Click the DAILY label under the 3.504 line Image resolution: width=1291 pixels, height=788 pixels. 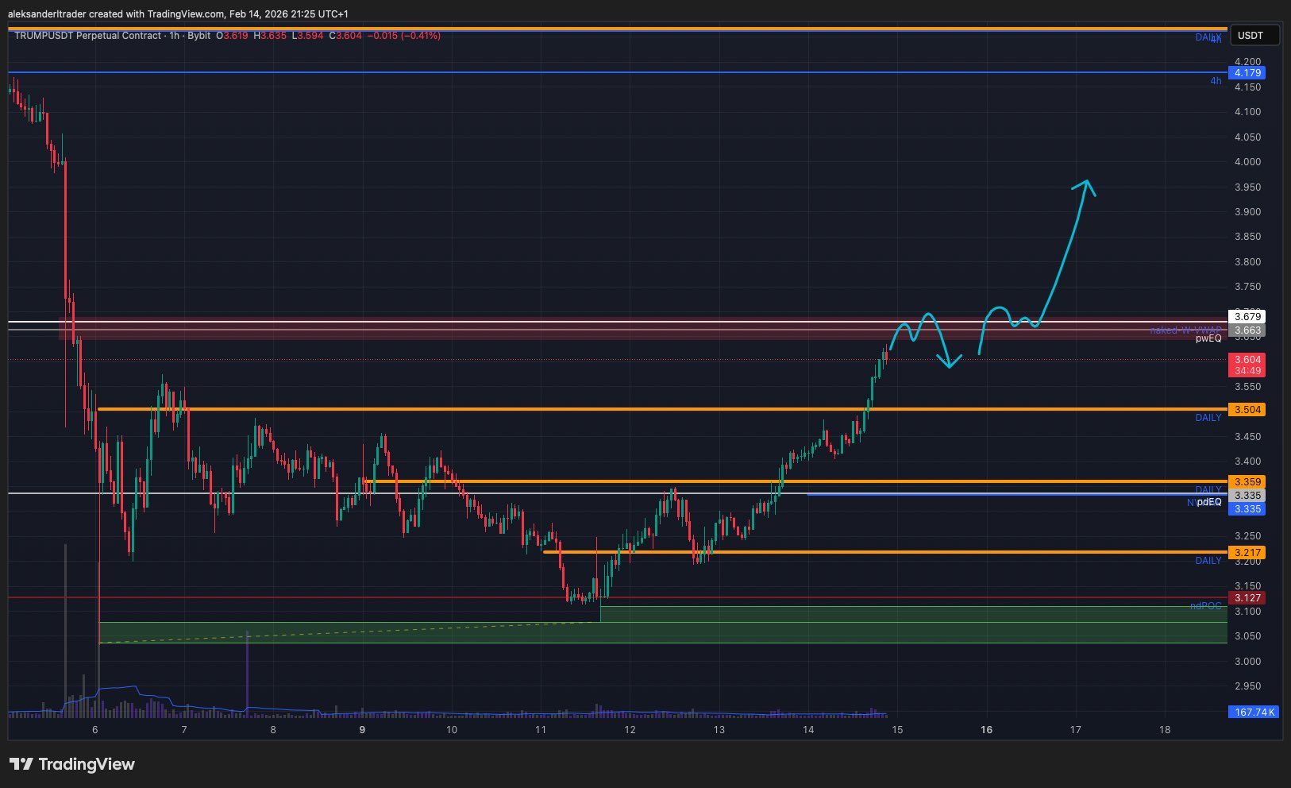click(x=1208, y=418)
